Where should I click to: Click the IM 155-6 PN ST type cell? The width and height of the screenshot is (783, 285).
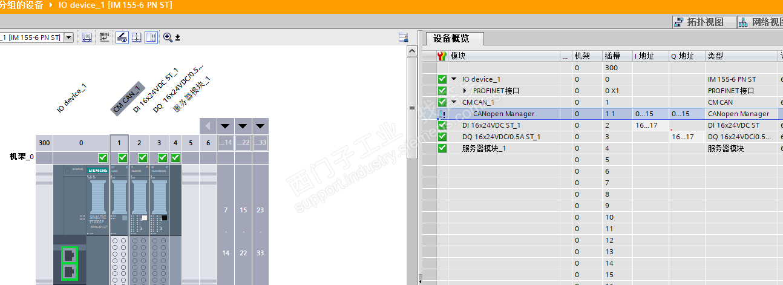[741, 79]
